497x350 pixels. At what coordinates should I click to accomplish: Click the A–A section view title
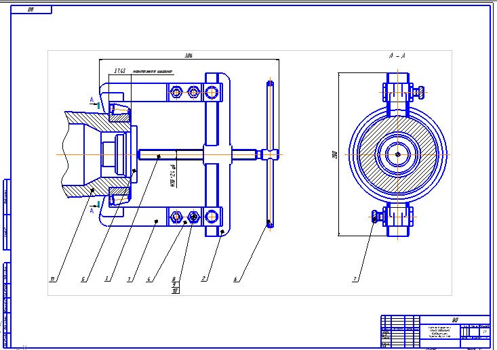click(x=396, y=58)
